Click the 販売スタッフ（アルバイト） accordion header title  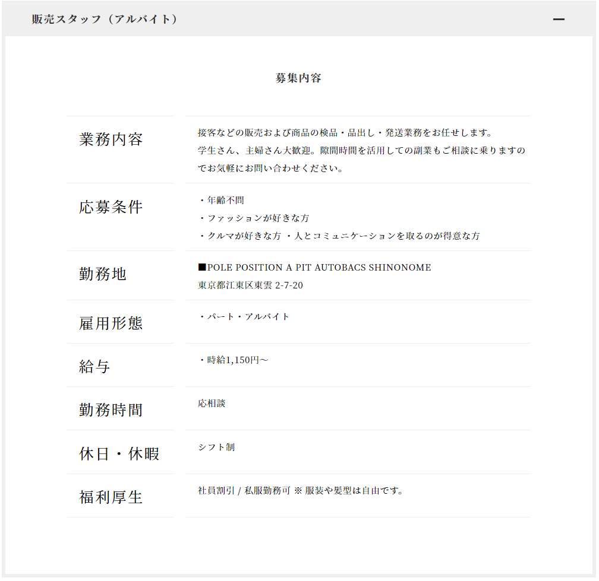tap(105, 20)
